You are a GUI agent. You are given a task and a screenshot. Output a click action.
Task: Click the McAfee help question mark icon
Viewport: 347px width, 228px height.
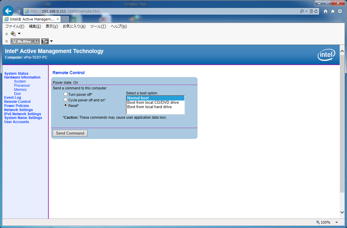coord(37,41)
